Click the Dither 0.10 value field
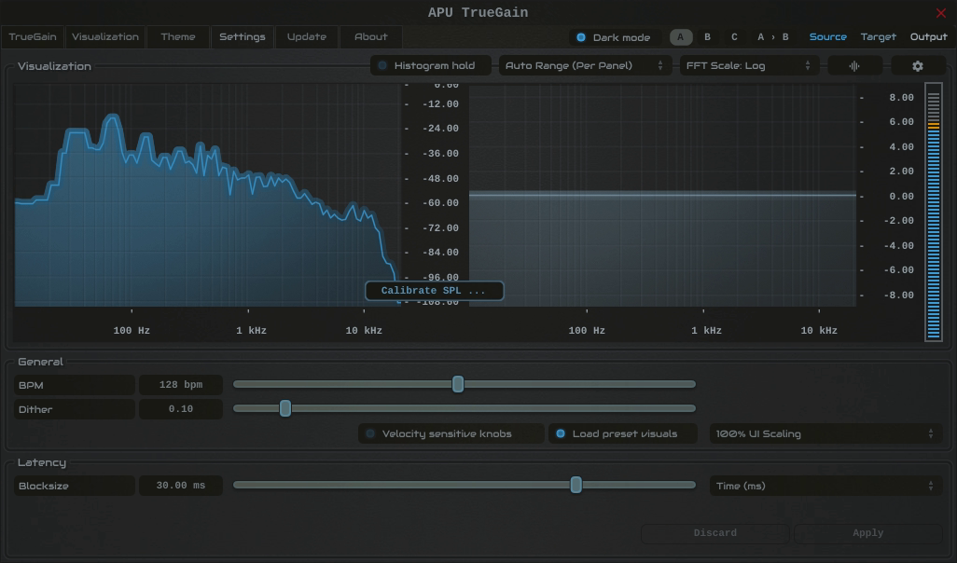 tap(181, 409)
